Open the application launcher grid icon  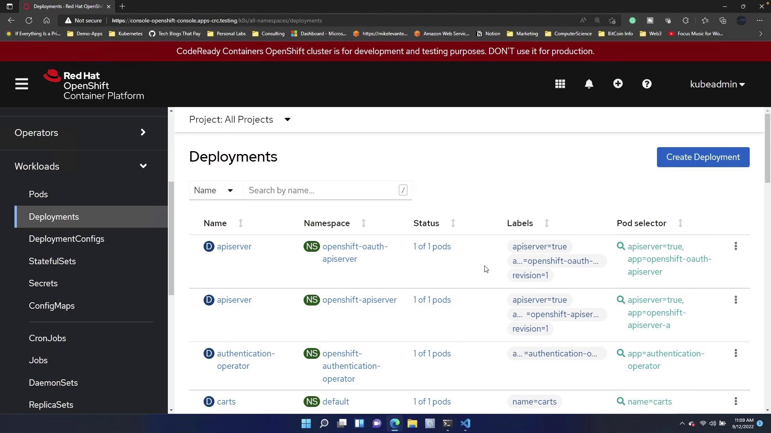pyautogui.click(x=560, y=84)
